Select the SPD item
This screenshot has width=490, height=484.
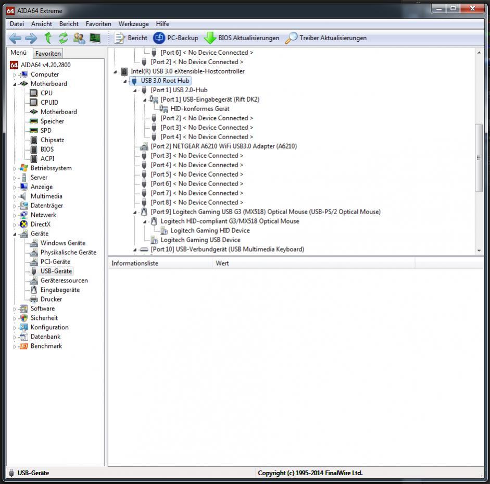(46, 131)
